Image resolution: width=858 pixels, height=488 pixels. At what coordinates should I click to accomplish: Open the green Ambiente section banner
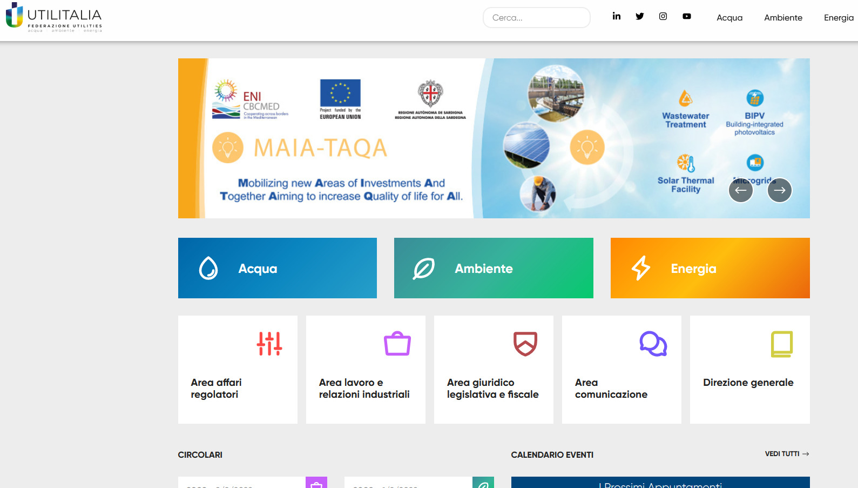[x=494, y=268]
